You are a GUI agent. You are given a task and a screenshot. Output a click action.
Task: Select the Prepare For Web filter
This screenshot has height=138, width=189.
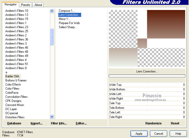tap(69, 23)
